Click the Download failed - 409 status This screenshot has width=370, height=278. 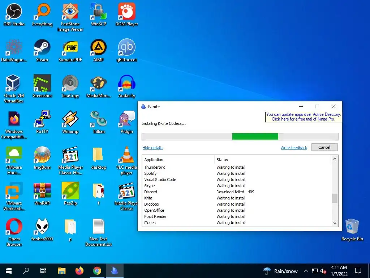click(x=235, y=192)
